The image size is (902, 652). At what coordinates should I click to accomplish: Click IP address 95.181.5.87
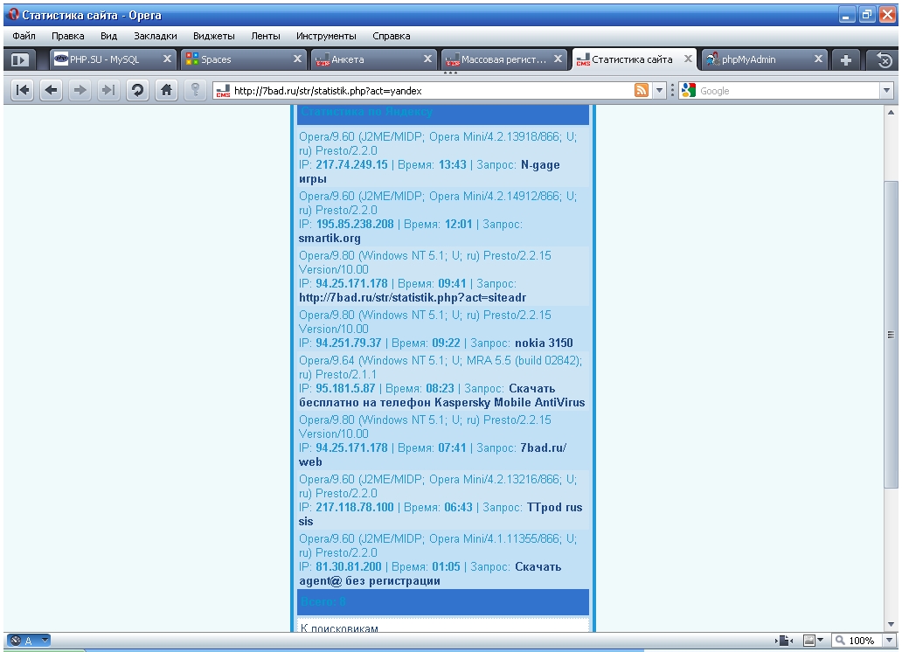(x=345, y=388)
